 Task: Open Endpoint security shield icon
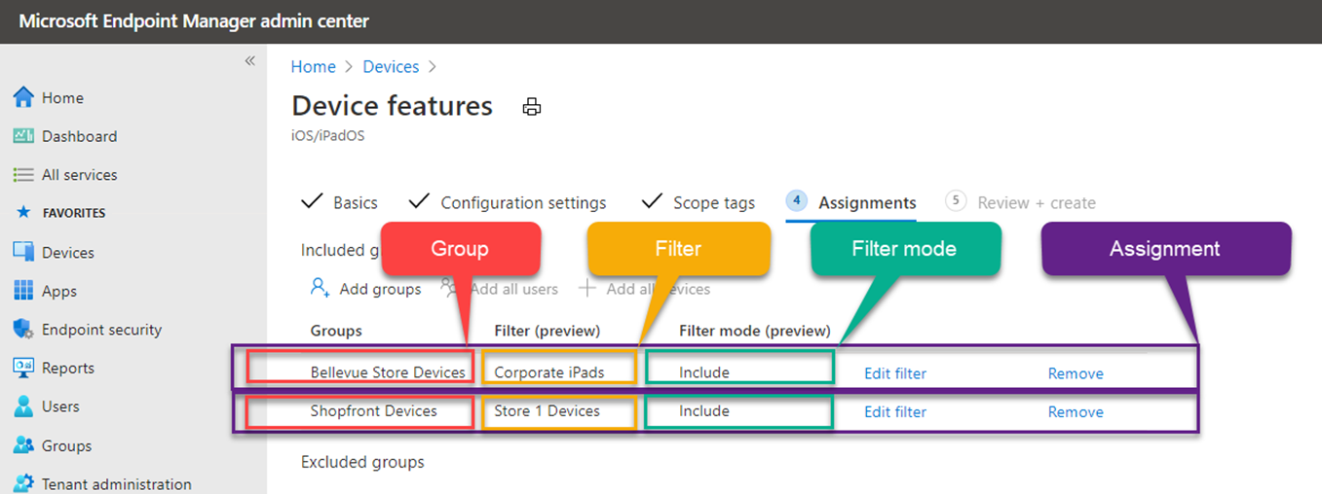coord(23,329)
